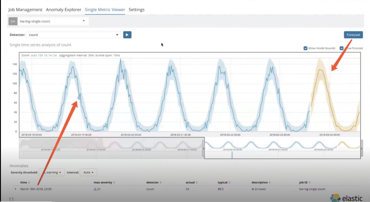370x202 pixels.
Task: Toggle the show forecast checkbox
Action: click(x=341, y=48)
